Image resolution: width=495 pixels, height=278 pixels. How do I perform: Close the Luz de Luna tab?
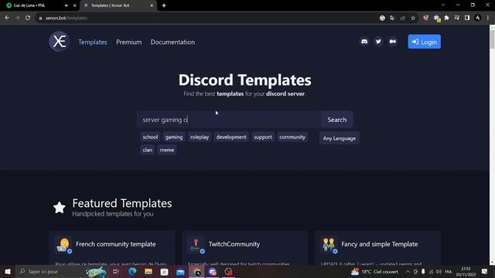coord(75,5)
